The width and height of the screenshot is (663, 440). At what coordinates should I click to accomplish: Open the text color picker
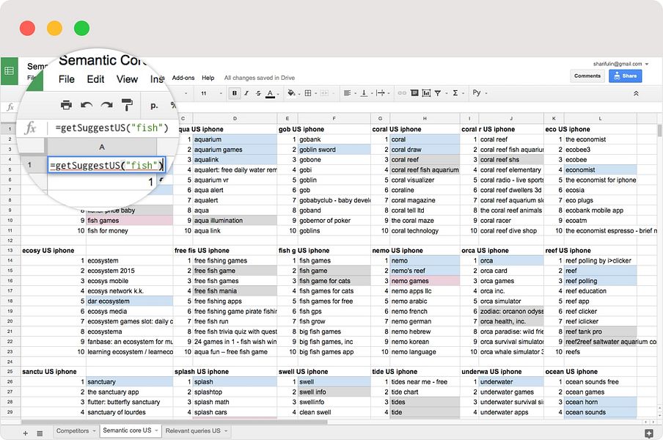[x=270, y=93]
